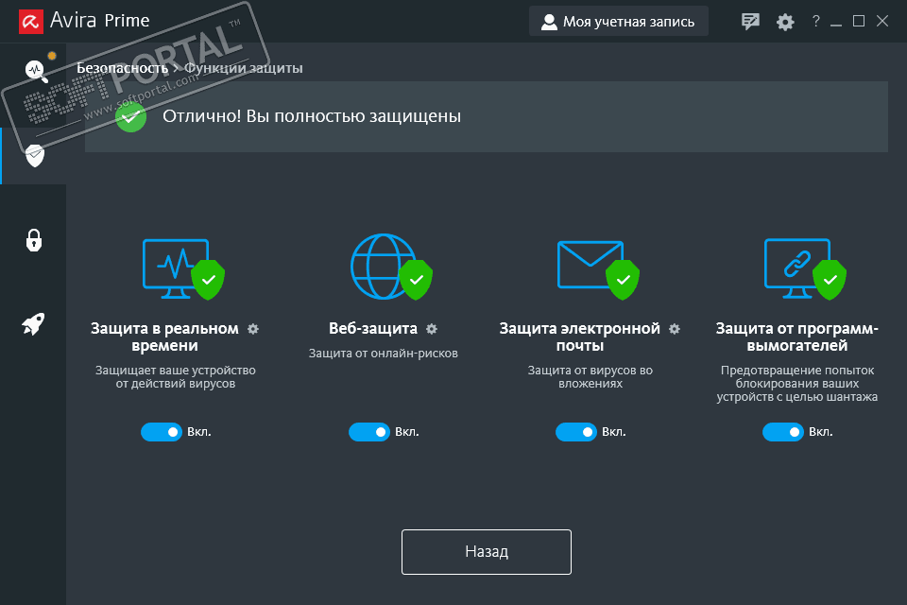
Task: Go to Безопасность breadcrumb
Action: pyautogui.click(x=123, y=68)
